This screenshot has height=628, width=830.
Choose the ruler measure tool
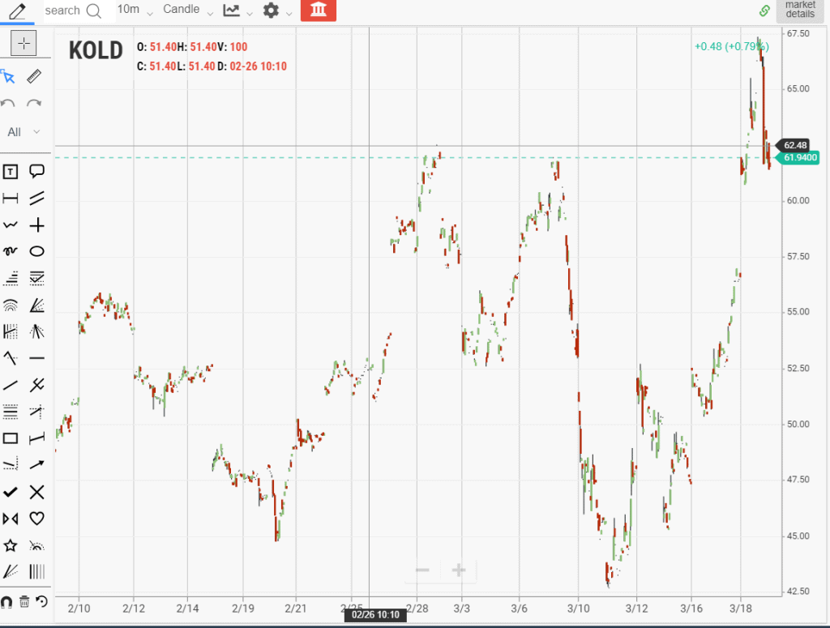(34, 77)
